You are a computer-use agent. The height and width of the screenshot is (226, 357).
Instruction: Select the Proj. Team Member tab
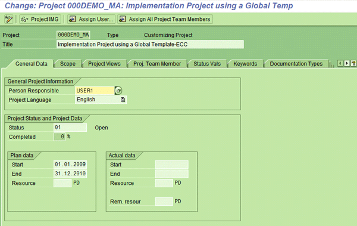(157, 64)
